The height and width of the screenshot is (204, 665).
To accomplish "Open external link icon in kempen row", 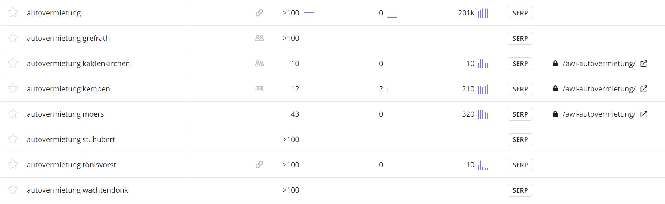I will point(644,89).
